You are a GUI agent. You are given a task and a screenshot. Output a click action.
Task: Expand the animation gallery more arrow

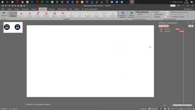point(118,16)
